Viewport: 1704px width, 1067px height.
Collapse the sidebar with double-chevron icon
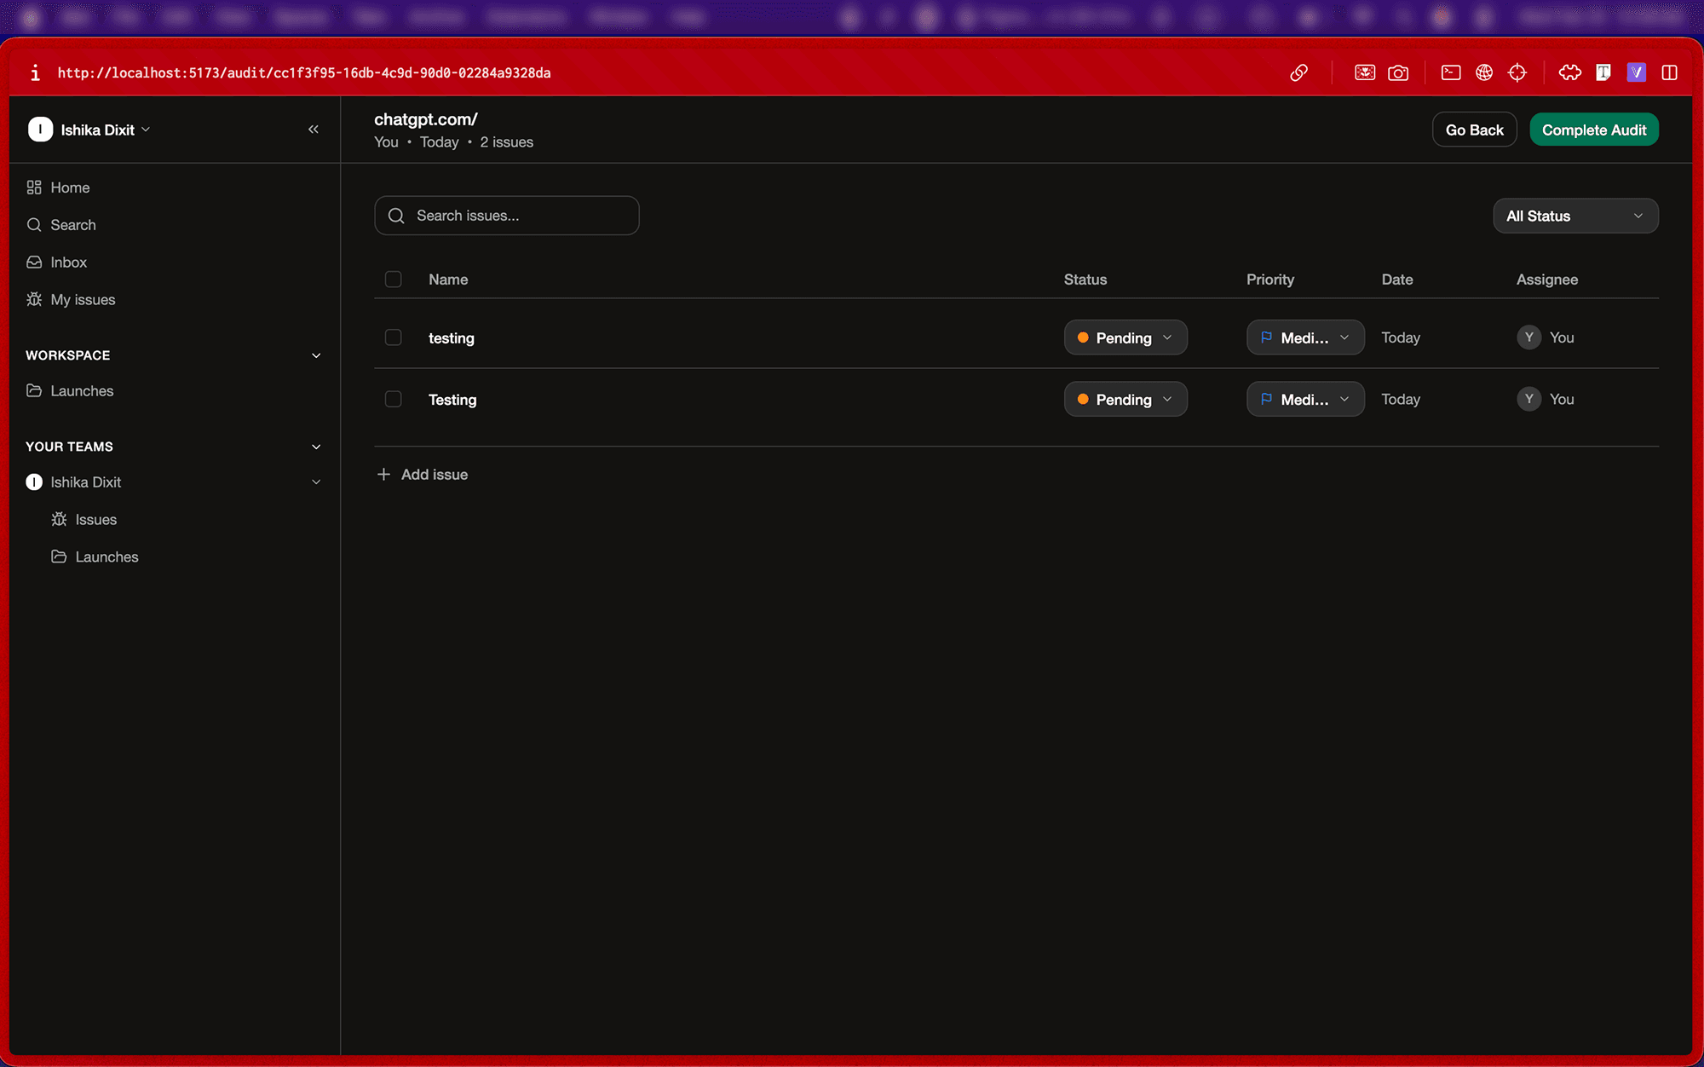(x=314, y=130)
